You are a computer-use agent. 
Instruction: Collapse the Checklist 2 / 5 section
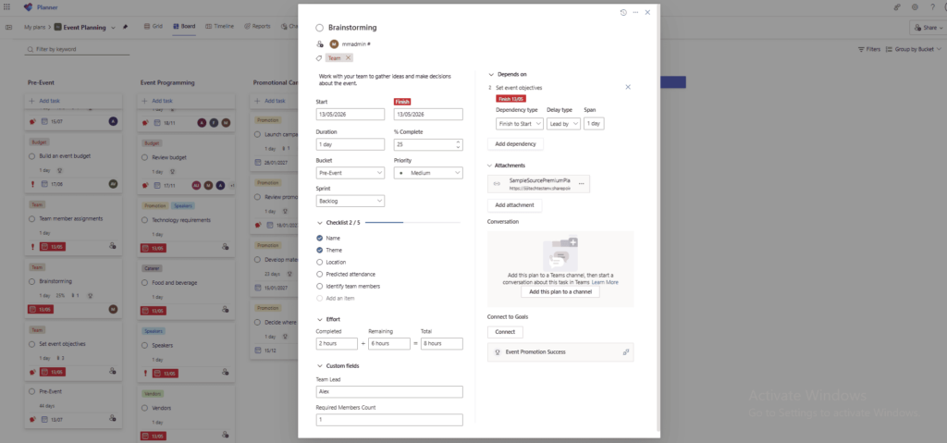(319, 222)
